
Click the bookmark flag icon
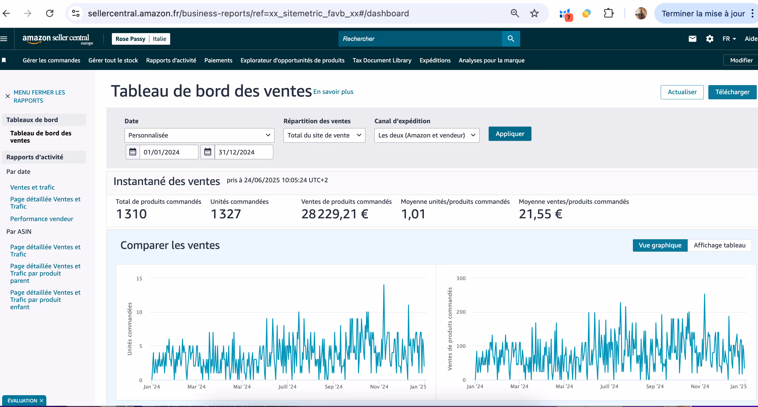pyautogui.click(x=4, y=60)
